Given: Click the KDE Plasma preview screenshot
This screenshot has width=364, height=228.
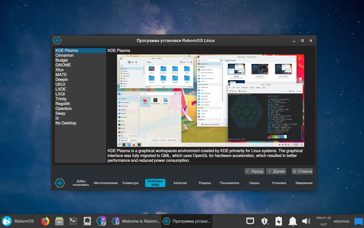Looking at the screenshot, I should [x=211, y=101].
